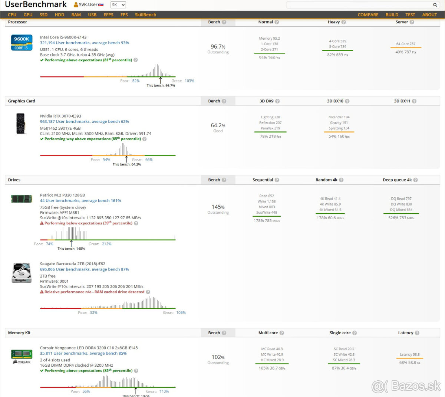445x397 pixels.
Task: Click help icon beside Deep queue 4k
Action: click(x=416, y=180)
